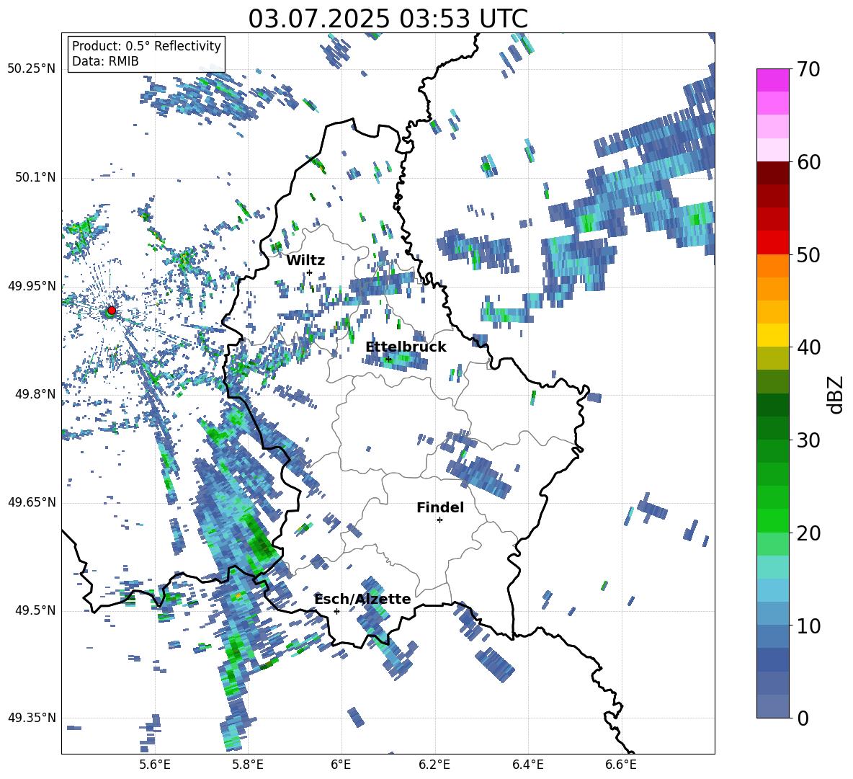This screenshot has height=779, width=853.
Task: Click the red radar location marker
Action: 112,311
